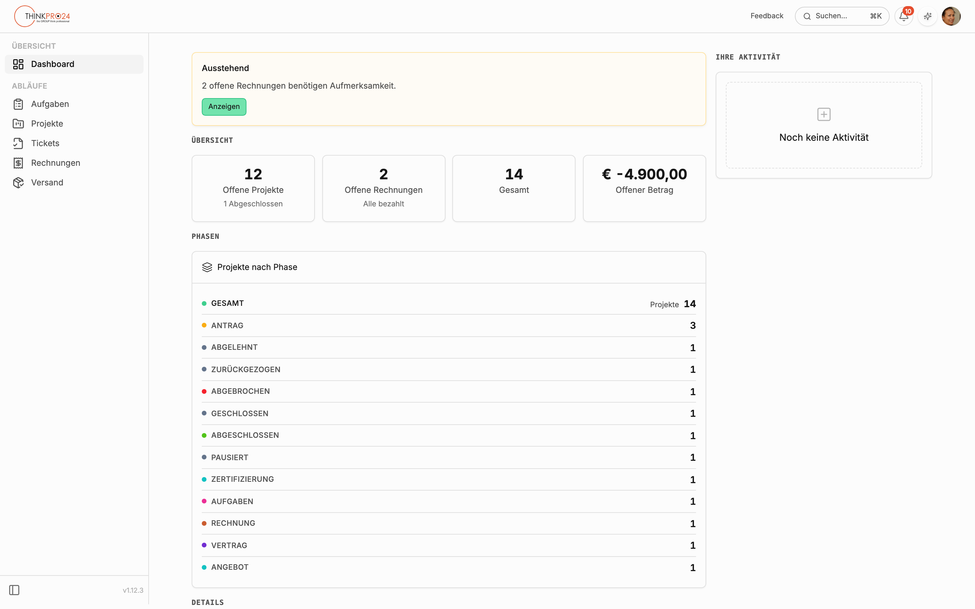
Task: Select the VERTRAG phase row
Action: tap(449, 545)
